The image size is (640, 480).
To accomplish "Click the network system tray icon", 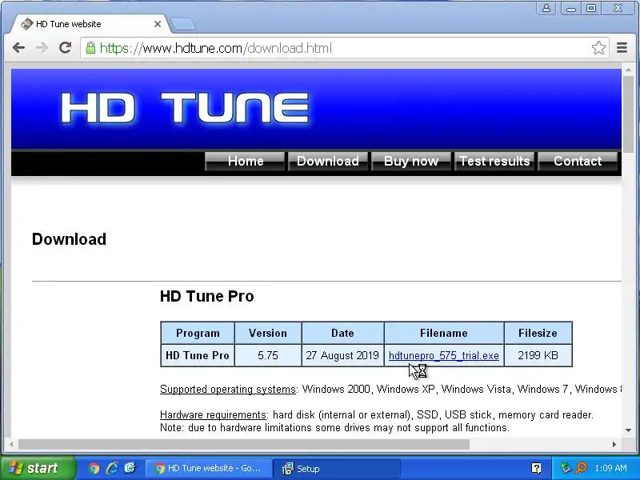I will tap(566, 468).
